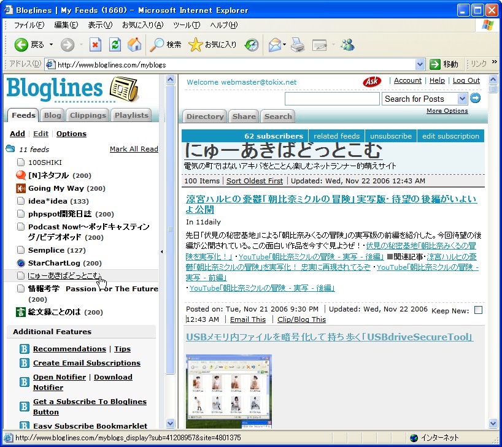Click the red Ask logo
This screenshot has height=447, width=502.
point(372,82)
